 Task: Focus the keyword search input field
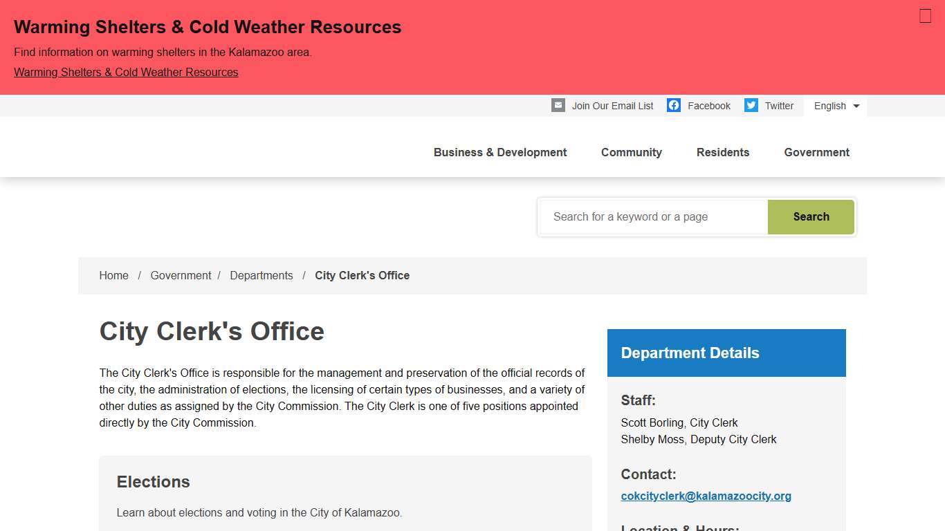pyautogui.click(x=654, y=217)
